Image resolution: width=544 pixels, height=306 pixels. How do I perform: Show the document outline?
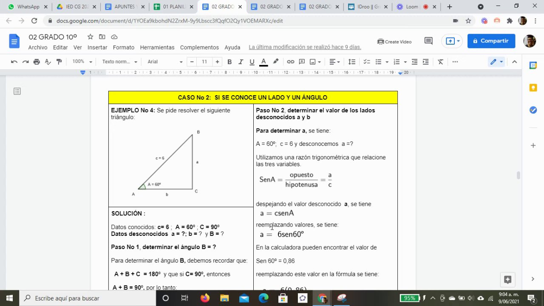click(x=17, y=91)
